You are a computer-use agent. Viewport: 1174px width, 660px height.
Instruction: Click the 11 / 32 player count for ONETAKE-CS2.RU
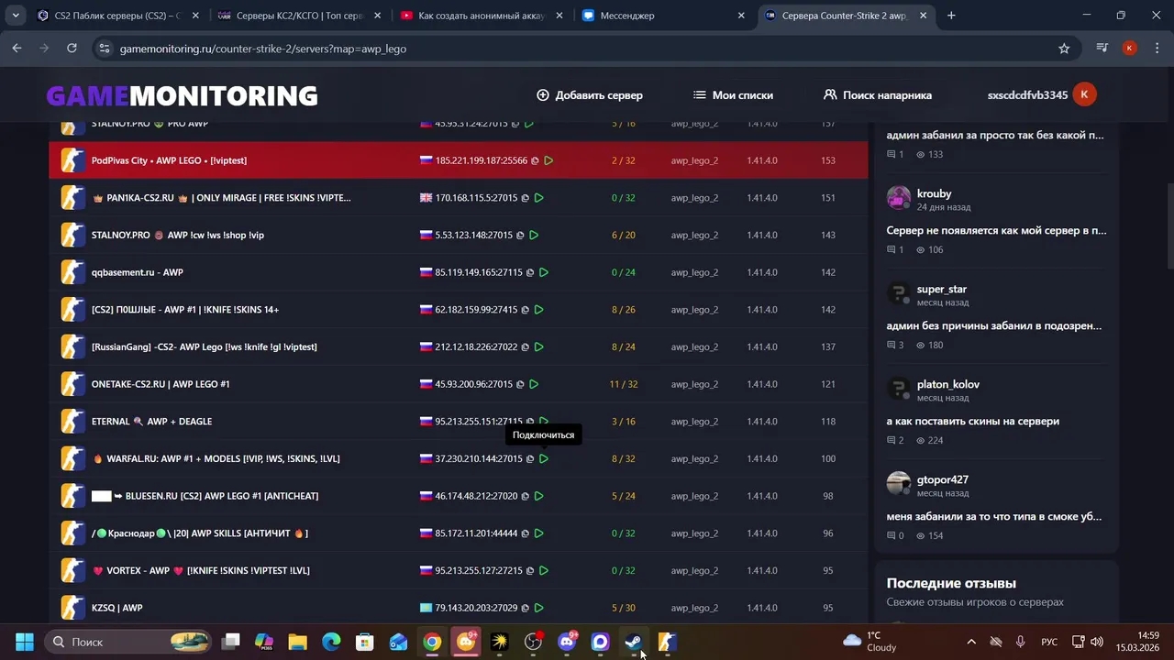click(x=624, y=384)
